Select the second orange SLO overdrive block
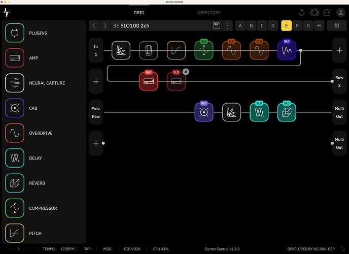 259,50
